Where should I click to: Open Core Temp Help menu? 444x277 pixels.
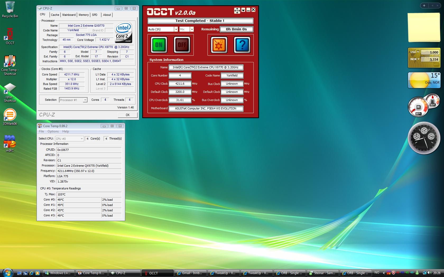click(x=66, y=131)
